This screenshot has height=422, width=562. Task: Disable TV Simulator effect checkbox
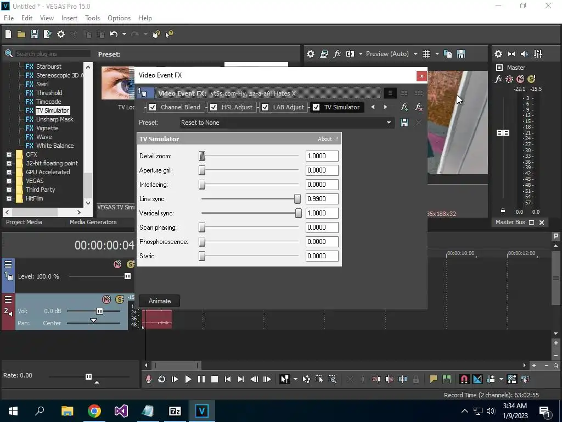coord(316,107)
